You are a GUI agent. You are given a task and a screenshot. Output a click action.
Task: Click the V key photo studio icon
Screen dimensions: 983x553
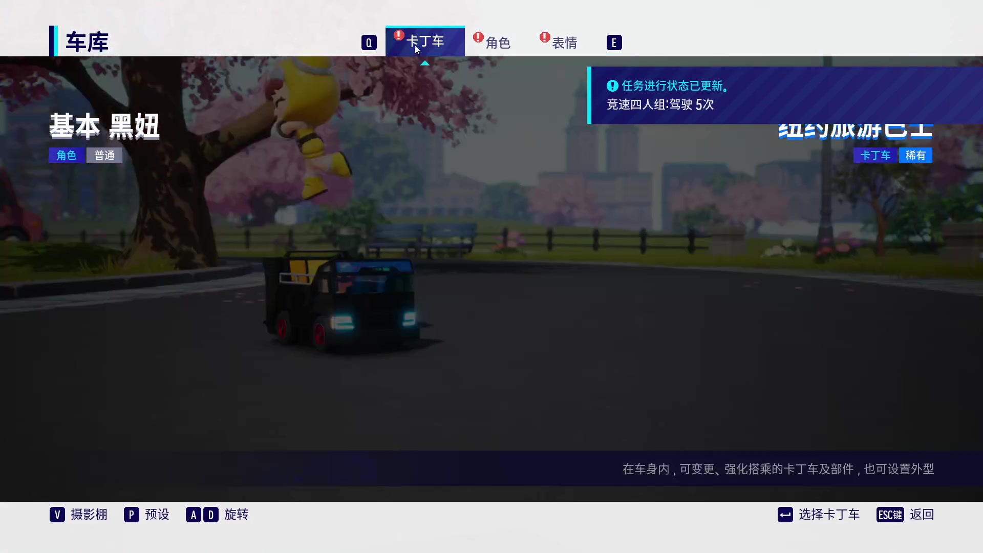pyautogui.click(x=57, y=515)
